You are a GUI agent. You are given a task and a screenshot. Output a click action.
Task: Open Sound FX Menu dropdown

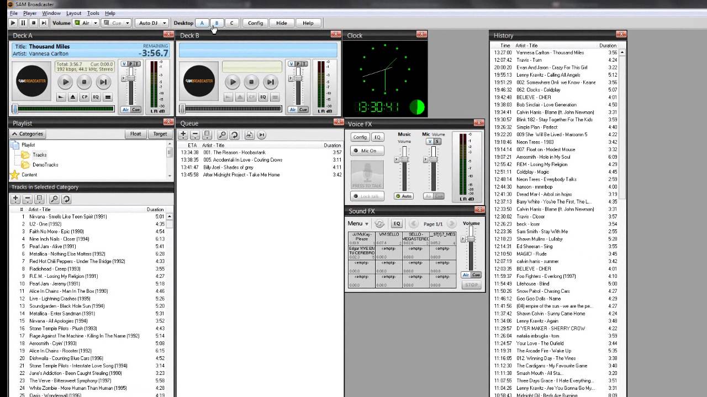click(x=358, y=224)
